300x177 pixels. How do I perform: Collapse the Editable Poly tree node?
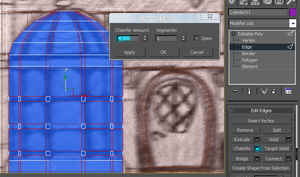(x=234, y=34)
